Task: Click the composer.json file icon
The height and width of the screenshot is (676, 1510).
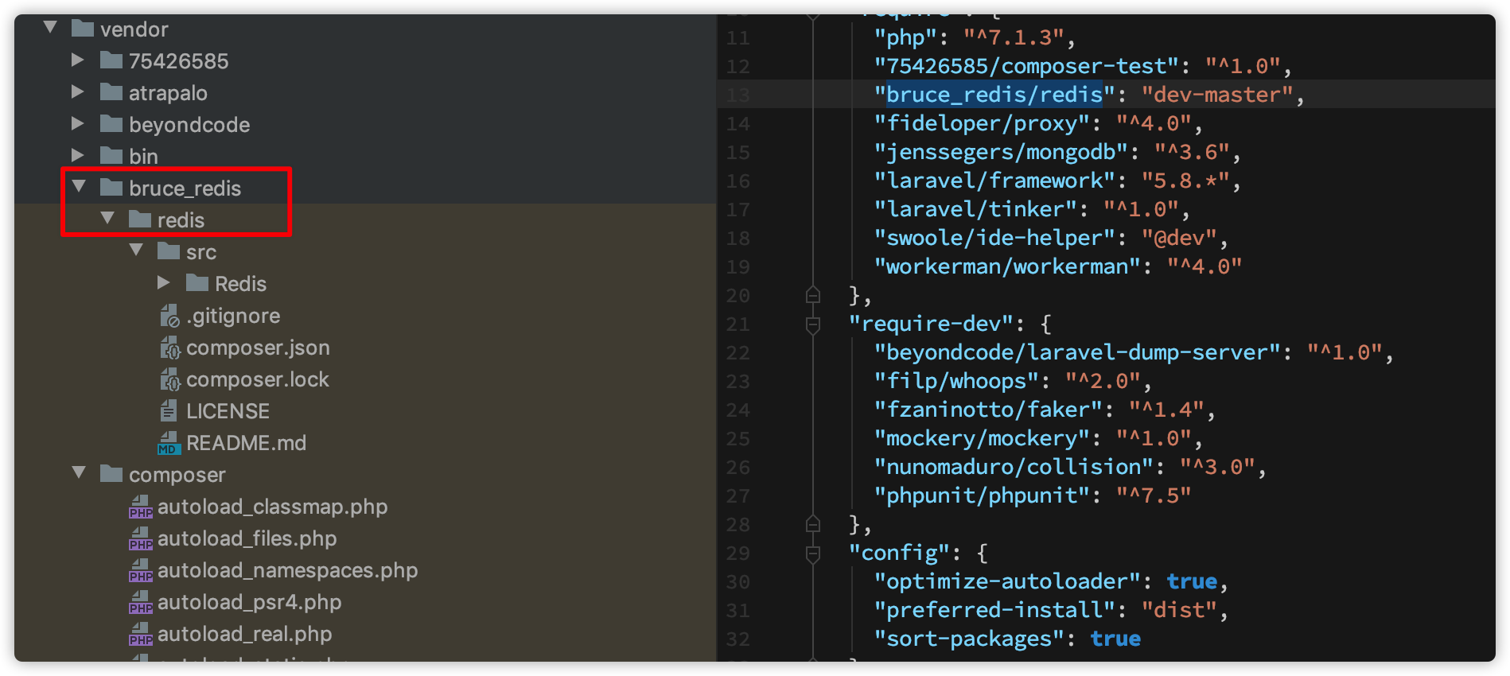Action: point(169,348)
